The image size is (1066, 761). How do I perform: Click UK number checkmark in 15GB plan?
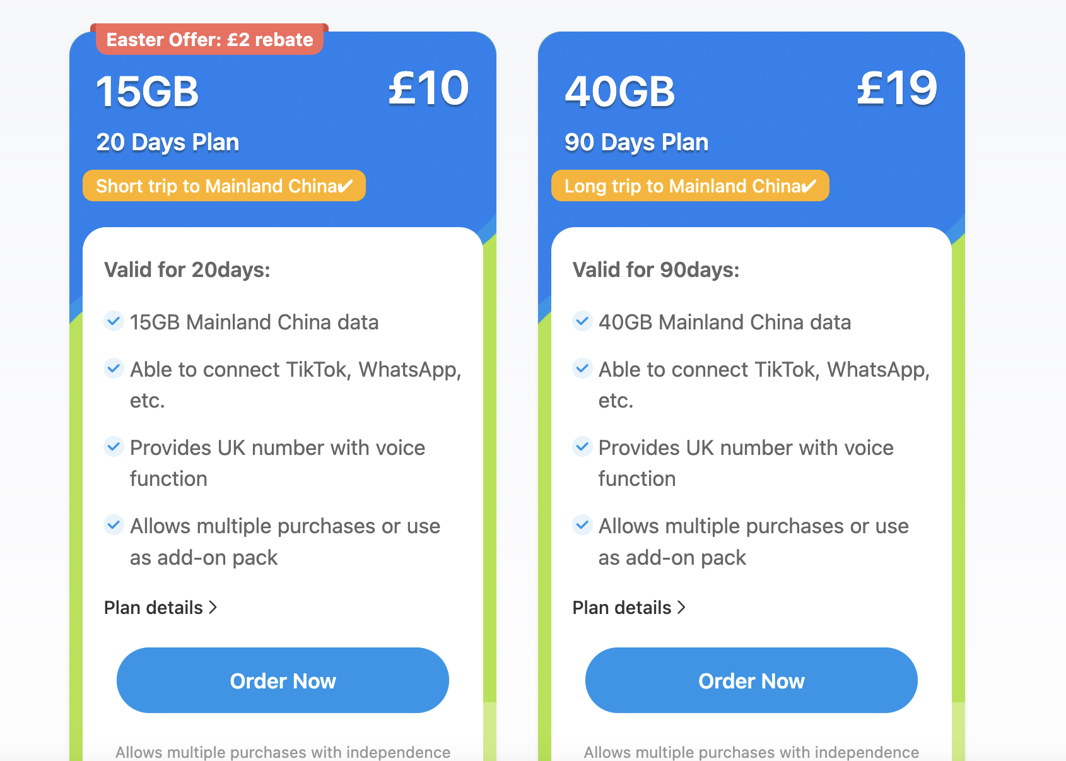tap(114, 447)
